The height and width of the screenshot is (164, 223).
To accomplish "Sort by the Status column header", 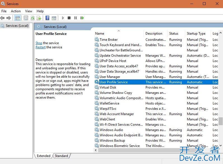I will click(x=176, y=34).
